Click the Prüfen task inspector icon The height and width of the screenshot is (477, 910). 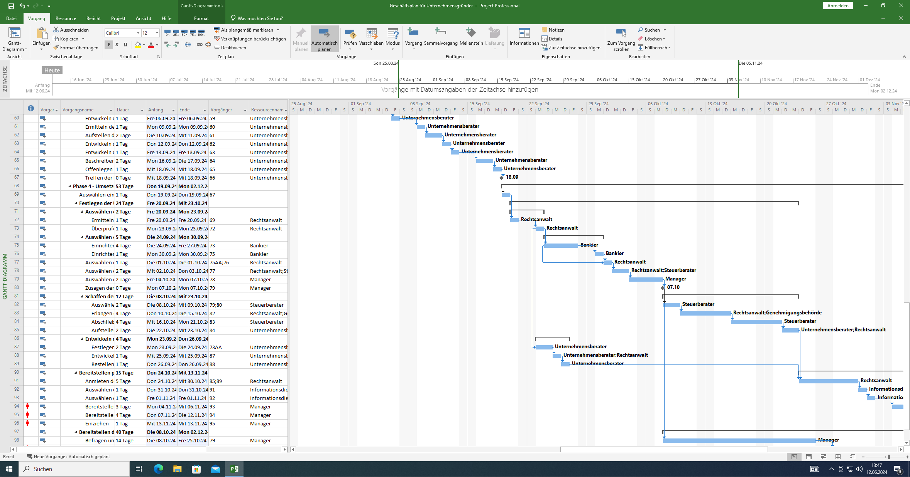(x=350, y=35)
